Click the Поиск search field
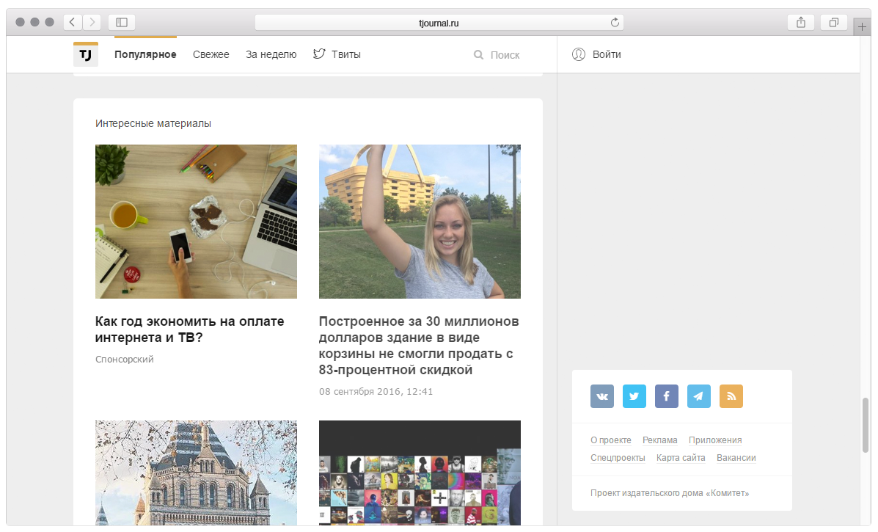Screen dimensions: 878x532 coord(505,55)
